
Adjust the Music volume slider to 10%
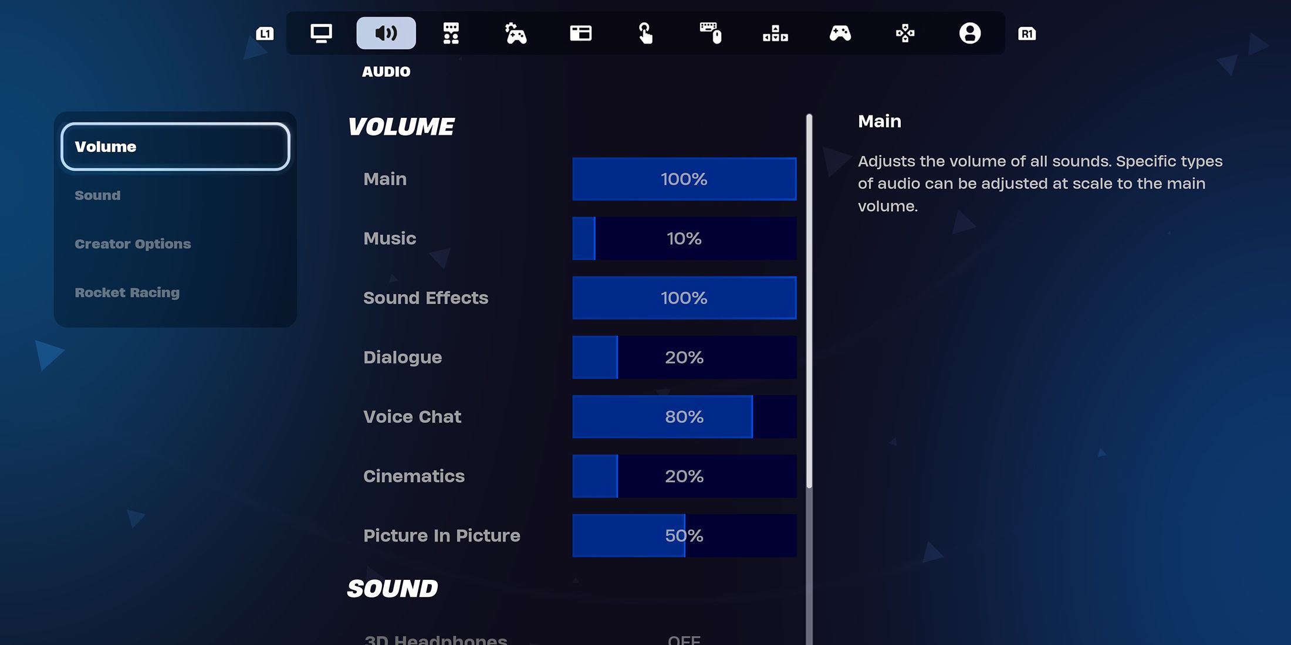pos(594,237)
